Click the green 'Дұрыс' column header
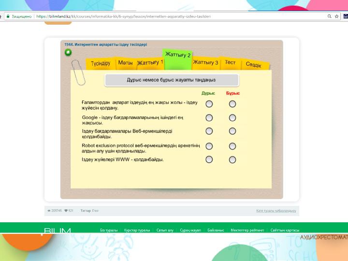This screenshot has height=261, width=348. tap(208, 93)
